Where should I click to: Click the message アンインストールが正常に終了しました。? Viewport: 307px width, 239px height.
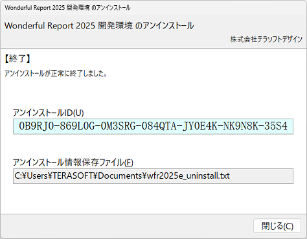pyautogui.click(x=56, y=74)
